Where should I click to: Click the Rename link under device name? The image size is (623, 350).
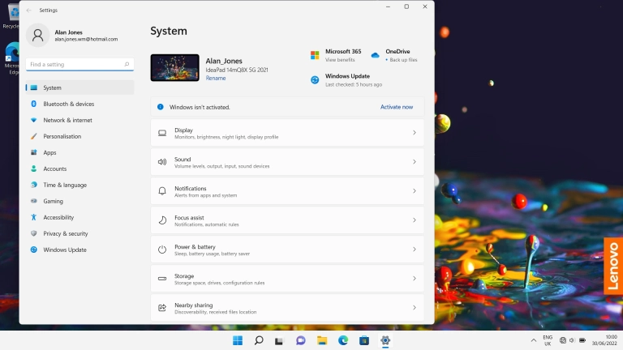coord(216,79)
